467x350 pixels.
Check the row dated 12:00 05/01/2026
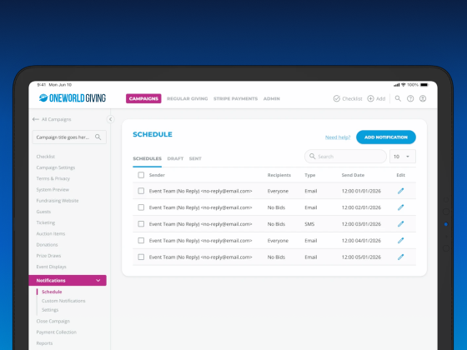[x=141, y=257]
